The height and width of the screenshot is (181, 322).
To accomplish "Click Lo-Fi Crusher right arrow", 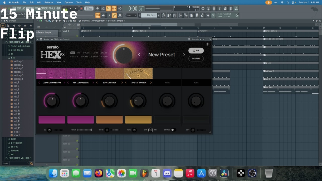I will pos(122,82).
